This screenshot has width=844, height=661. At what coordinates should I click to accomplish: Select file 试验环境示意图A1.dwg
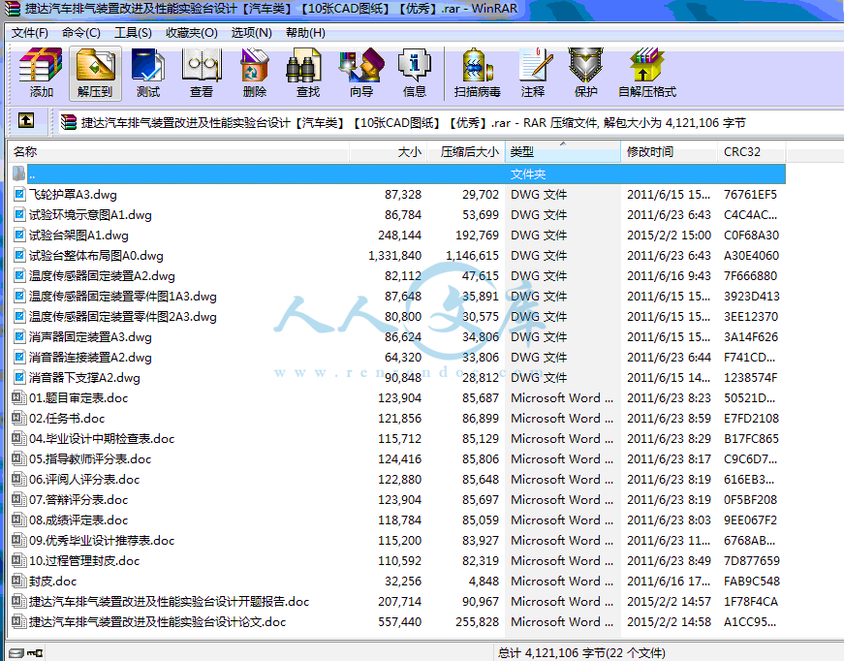pos(90,215)
